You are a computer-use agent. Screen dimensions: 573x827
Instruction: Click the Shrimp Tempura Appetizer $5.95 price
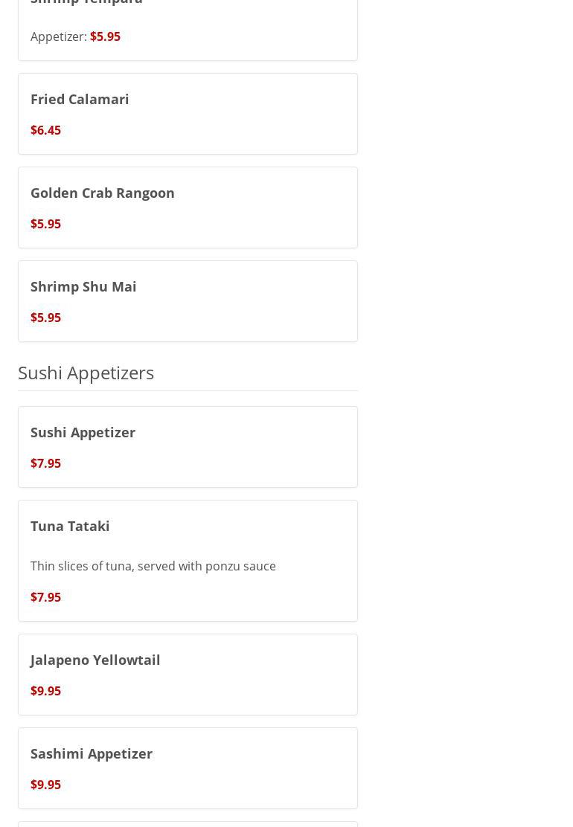pyautogui.click(x=105, y=36)
